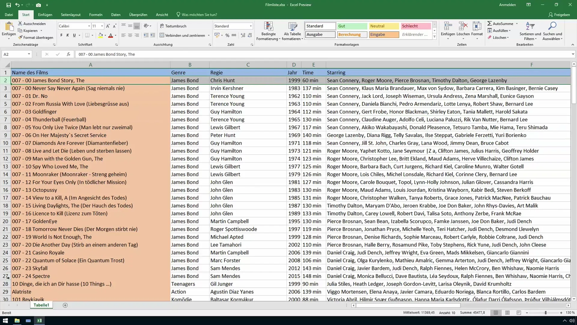Open Format cells menu

(477, 31)
